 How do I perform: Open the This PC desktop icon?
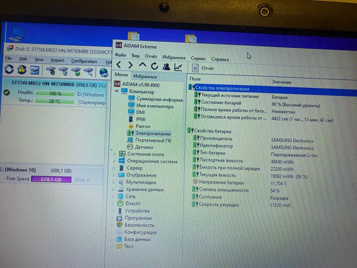click(16, 34)
